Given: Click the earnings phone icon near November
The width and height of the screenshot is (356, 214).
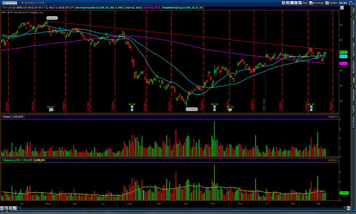Looking at the screenshot, I should (214, 107).
